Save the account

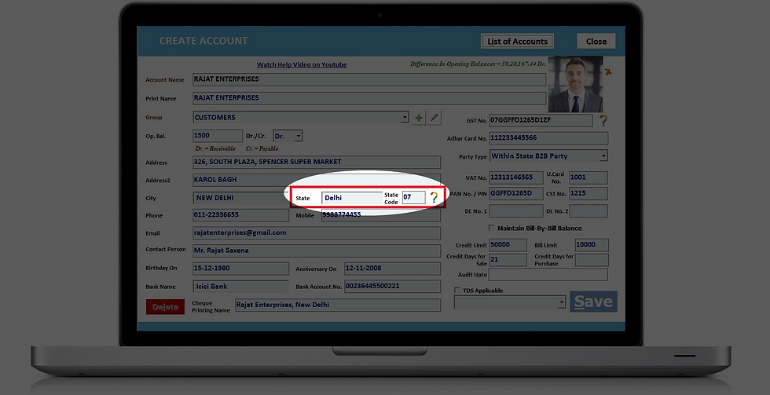[593, 302]
